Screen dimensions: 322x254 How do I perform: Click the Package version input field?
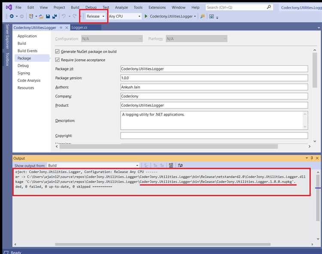[214, 78]
